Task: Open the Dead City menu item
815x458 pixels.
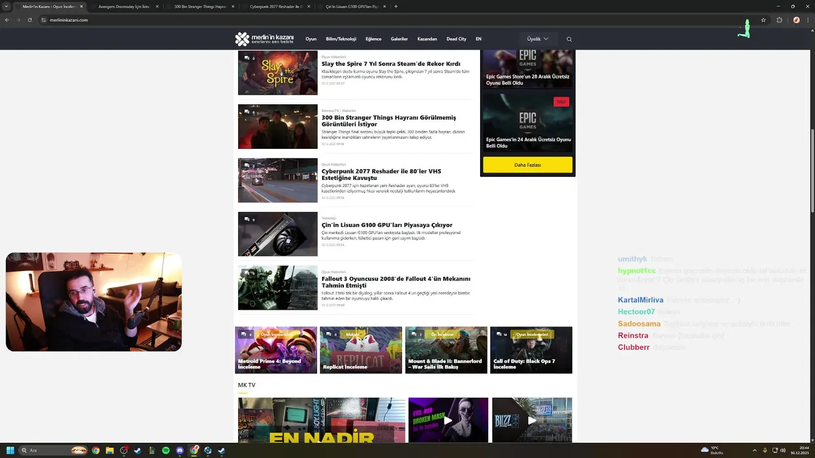Action: tap(456, 39)
